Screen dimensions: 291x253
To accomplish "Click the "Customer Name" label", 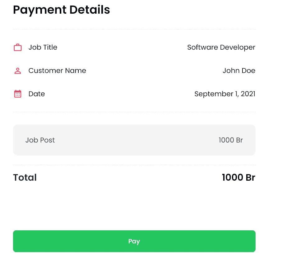I will pyautogui.click(x=57, y=70).
